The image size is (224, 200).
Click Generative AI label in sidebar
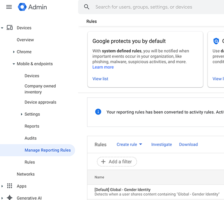click(x=29, y=198)
